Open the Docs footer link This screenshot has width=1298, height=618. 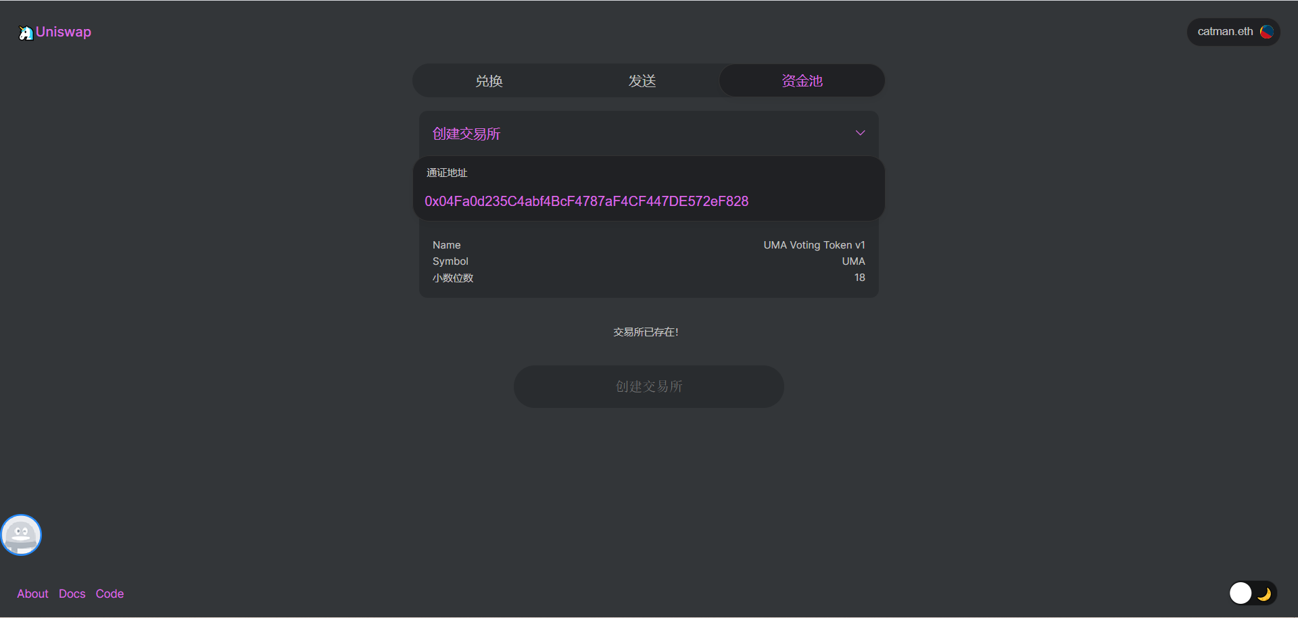pos(72,594)
